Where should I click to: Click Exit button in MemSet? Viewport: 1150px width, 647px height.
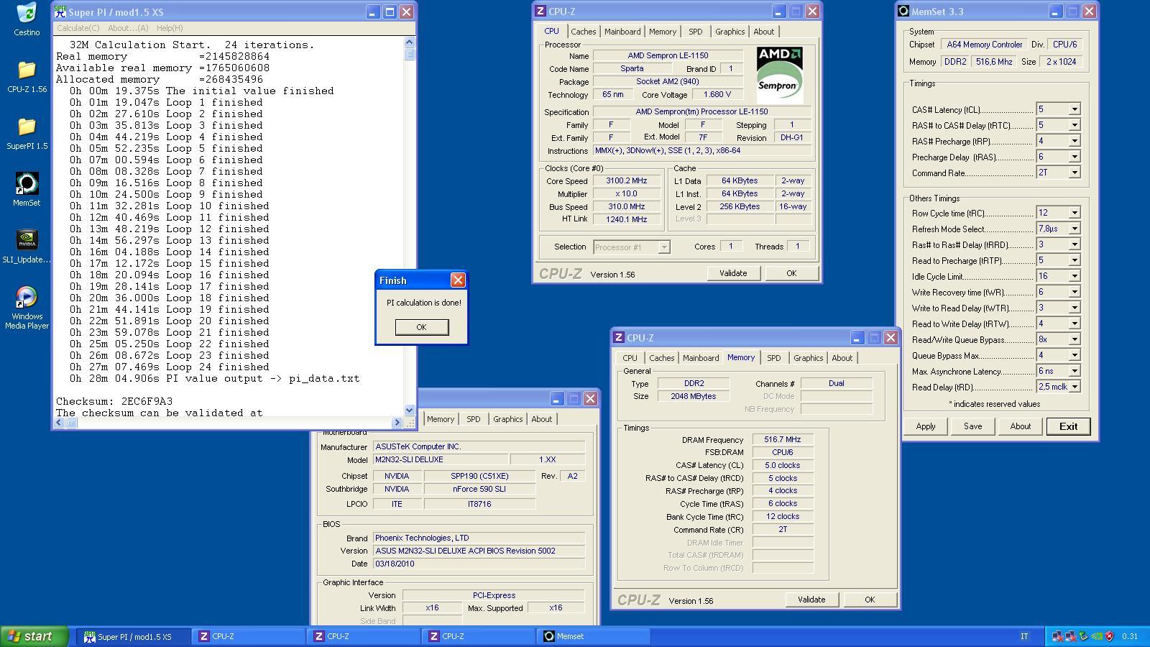tap(1068, 426)
